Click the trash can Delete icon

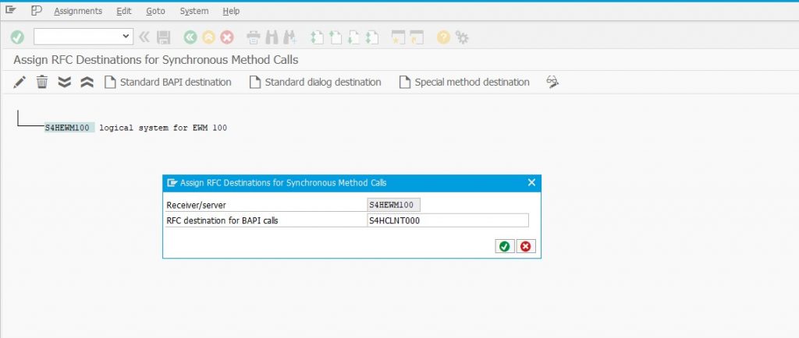pyautogui.click(x=42, y=82)
